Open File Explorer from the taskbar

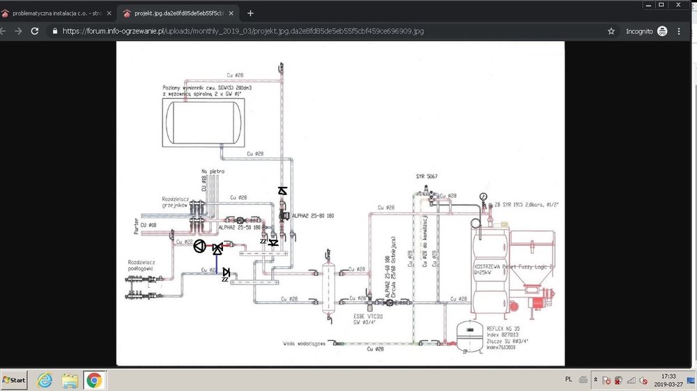click(70, 381)
